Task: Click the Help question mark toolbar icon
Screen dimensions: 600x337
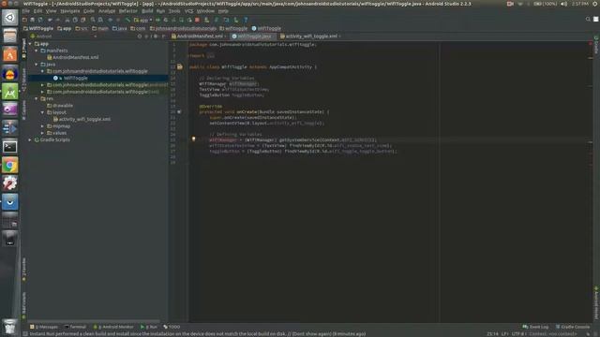Action: 246,20
